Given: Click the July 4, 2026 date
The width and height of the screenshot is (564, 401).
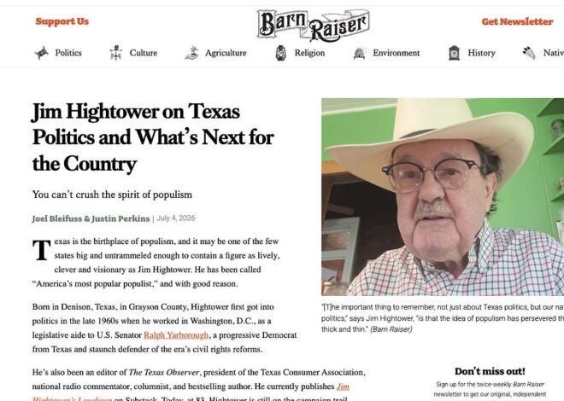Looking at the screenshot, I should [x=176, y=218].
